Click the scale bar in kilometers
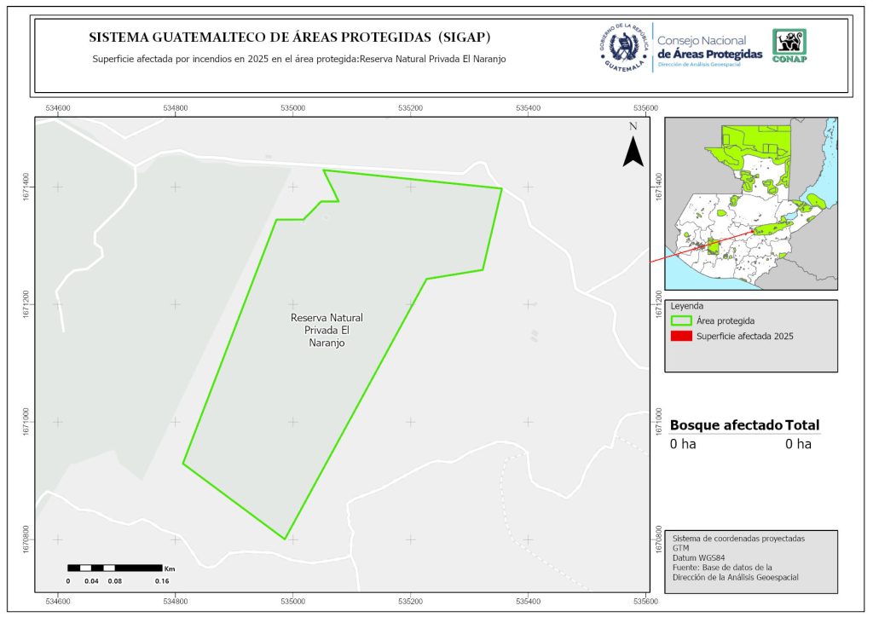Viewport: 873px width, 617px height. (x=115, y=568)
